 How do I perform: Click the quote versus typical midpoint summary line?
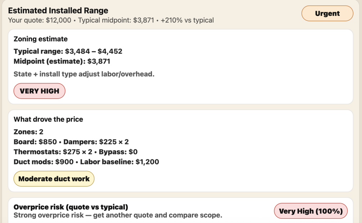(x=111, y=20)
